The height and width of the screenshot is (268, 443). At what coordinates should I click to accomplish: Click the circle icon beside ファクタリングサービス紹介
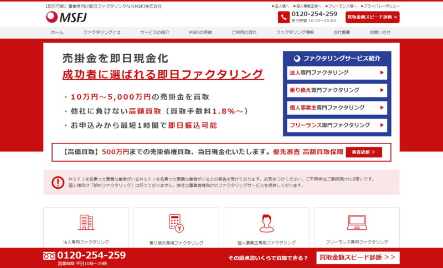(x=297, y=59)
